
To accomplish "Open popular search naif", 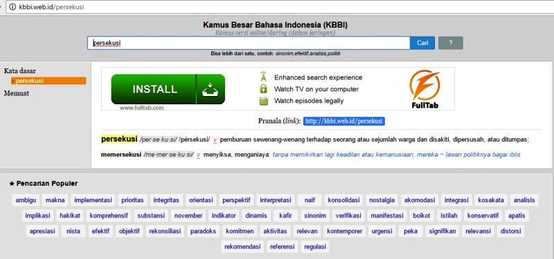I will point(310,200).
